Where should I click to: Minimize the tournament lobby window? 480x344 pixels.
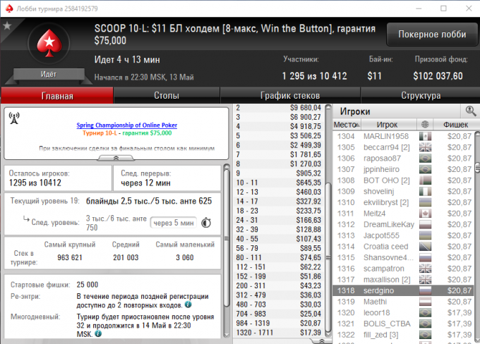(419, 8)
